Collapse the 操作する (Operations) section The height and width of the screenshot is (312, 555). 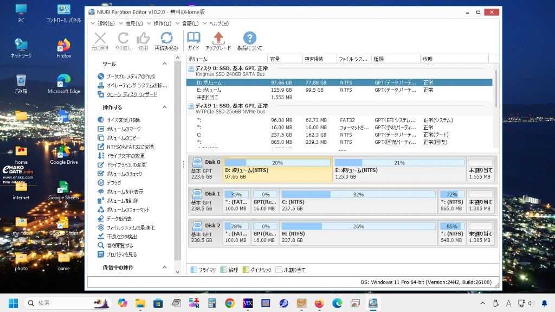164,107
